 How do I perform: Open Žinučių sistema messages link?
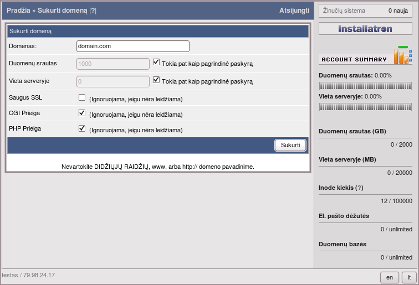[344, 10]
